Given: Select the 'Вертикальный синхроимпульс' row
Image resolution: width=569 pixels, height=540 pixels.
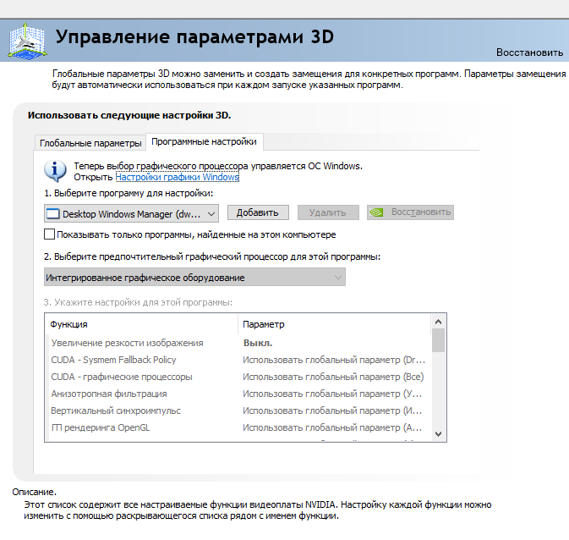Looking at the screenshot, I should (238, 411).
